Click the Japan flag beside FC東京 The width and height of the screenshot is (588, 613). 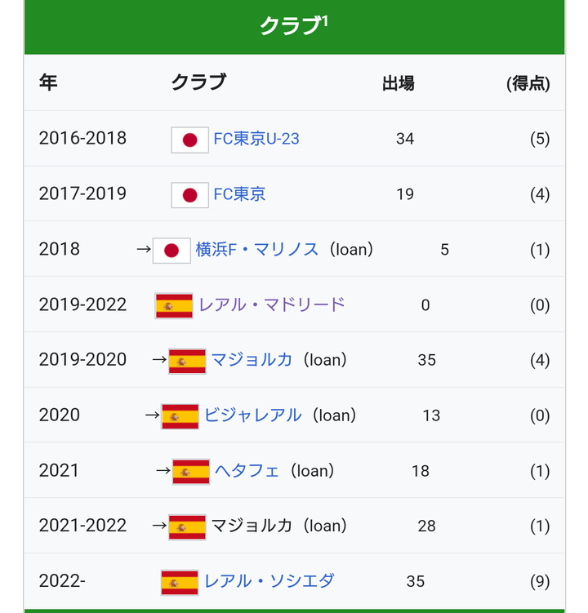(189, 195)
